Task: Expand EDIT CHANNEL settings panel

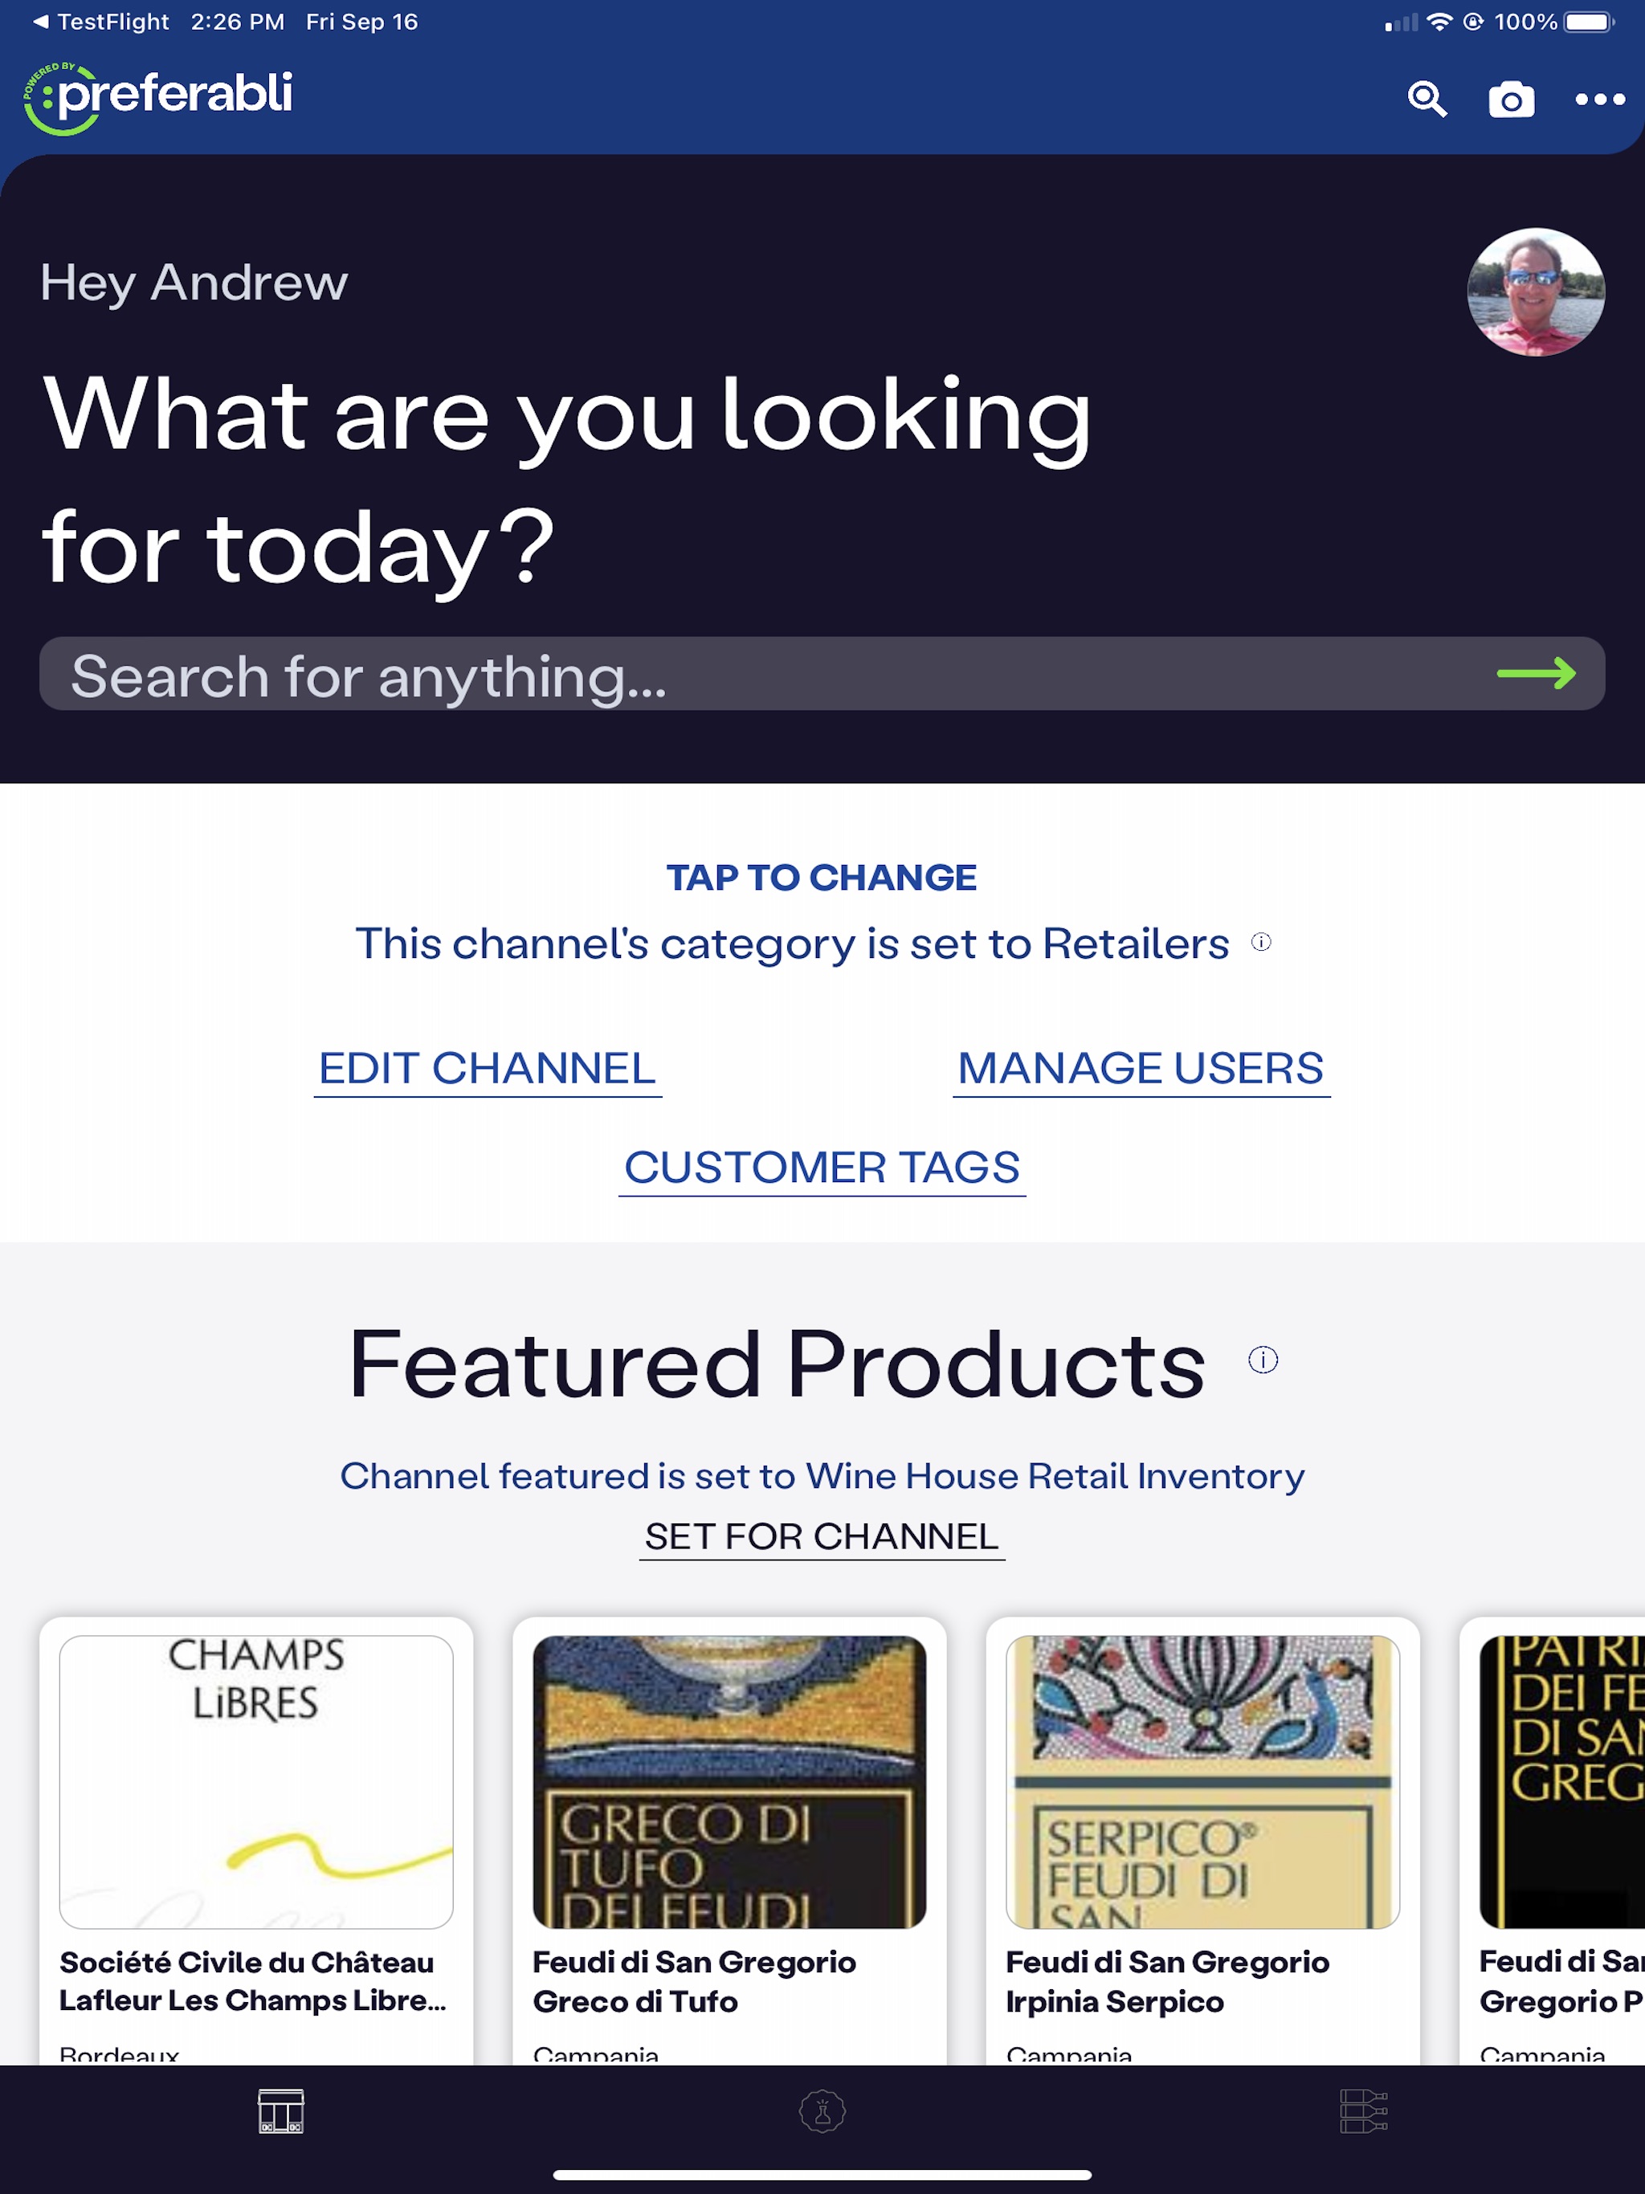Action: pyautogui.click(x=486, y=1067)
